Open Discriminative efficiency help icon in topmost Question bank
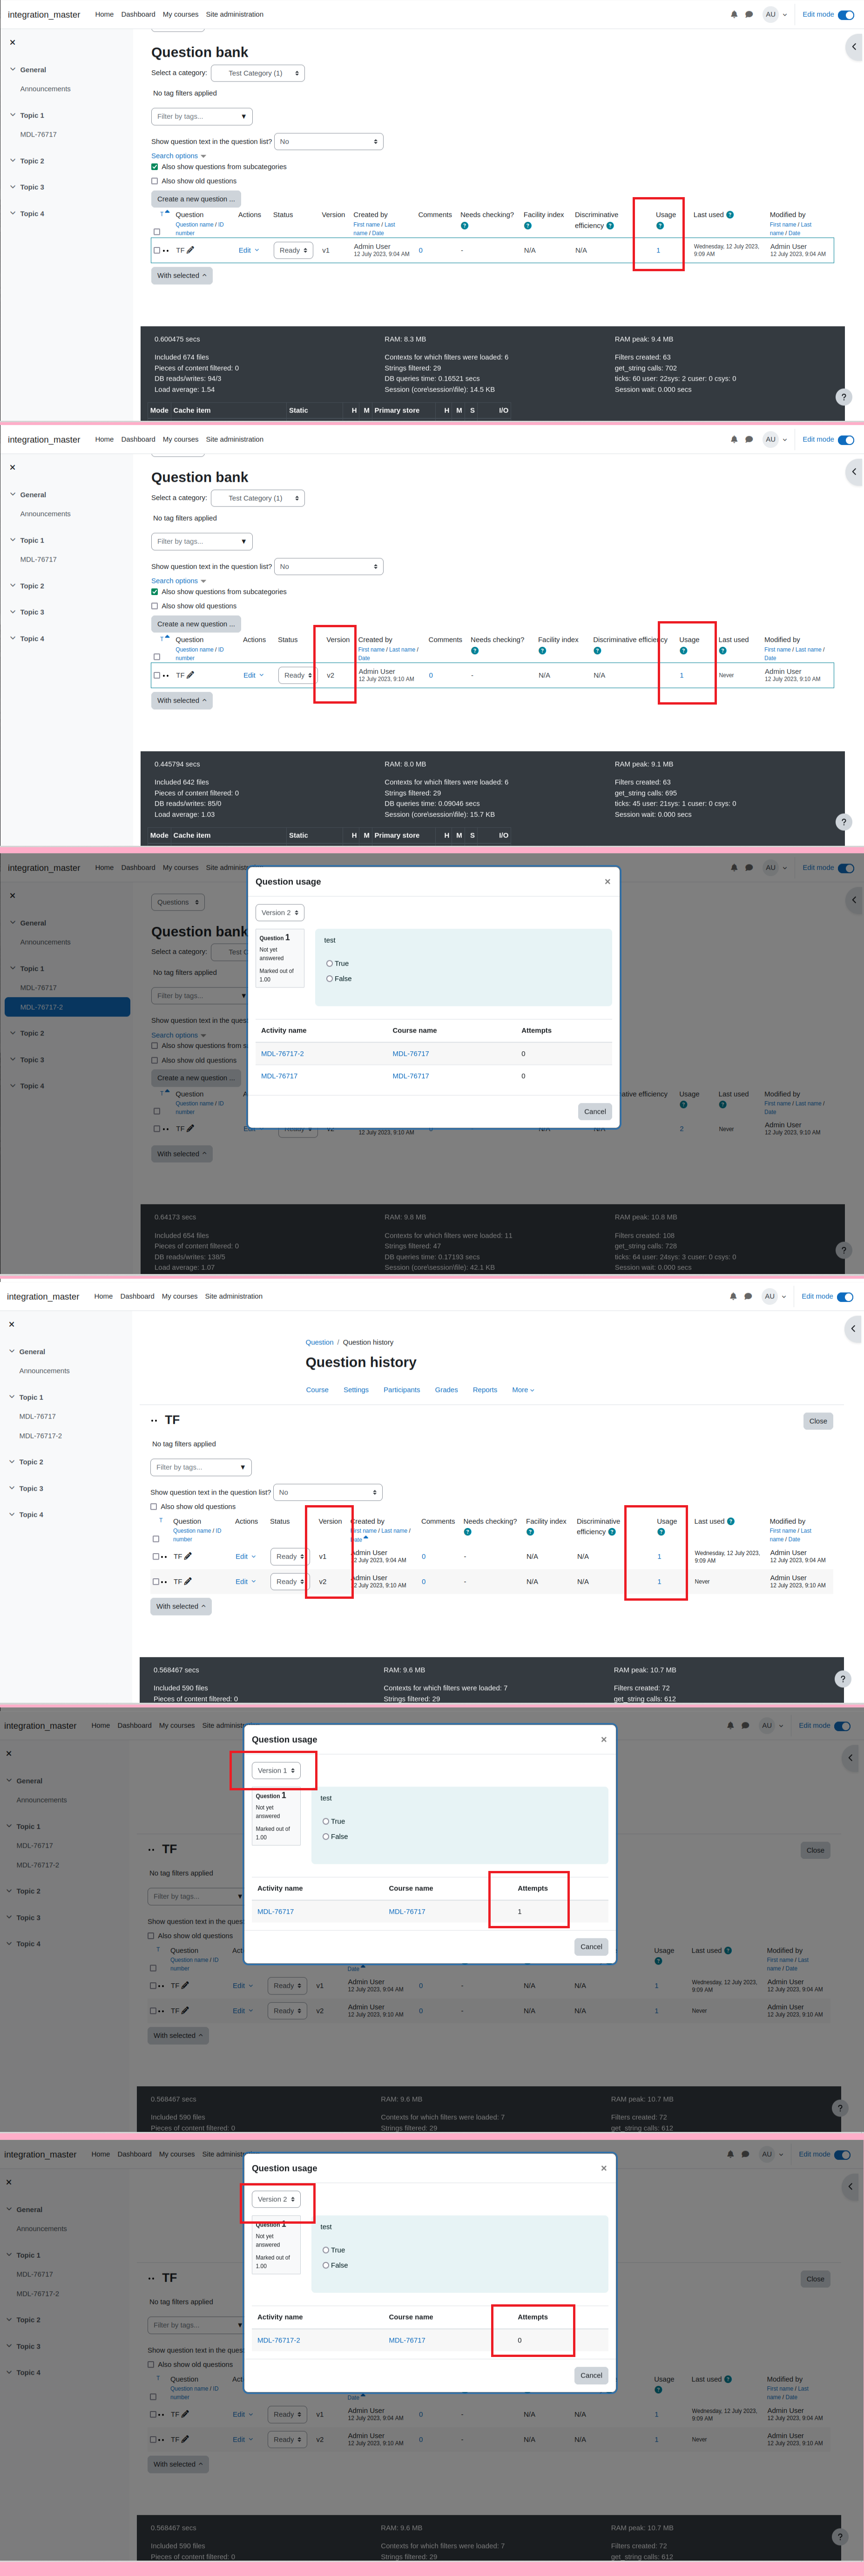Screen dimensions: 864x2576 [610, 226]
